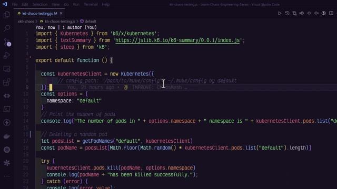The width and height of the screenshot is (337, 189).
Task: Click the round-face activity bar icon
Action: point(7,150)
